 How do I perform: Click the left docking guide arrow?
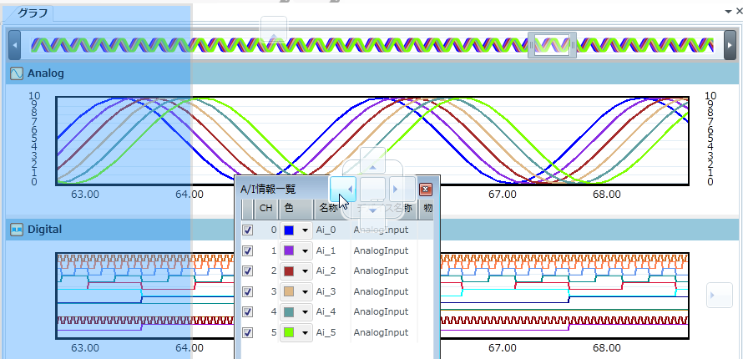(343, 188)
